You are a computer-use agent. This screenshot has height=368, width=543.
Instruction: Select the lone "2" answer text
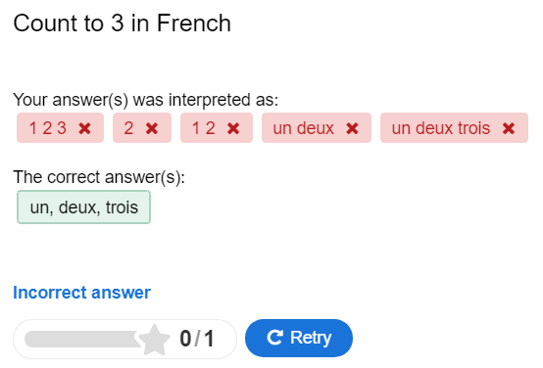[x=128, y=128]
